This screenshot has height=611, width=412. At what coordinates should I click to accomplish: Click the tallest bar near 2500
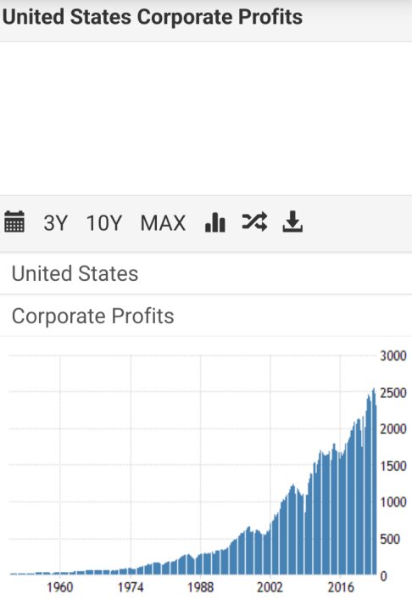coord(374,481)
